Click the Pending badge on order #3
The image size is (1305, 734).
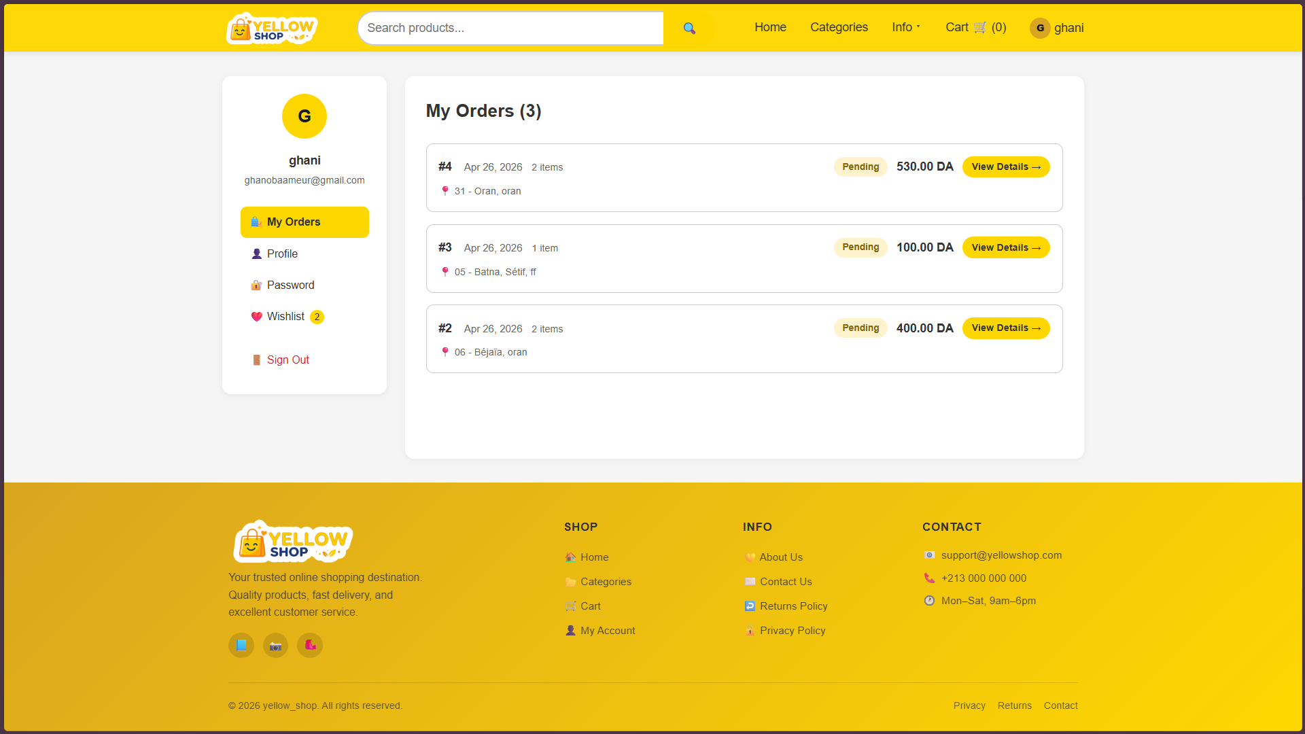pyautogui.click(x=860, y=247)
